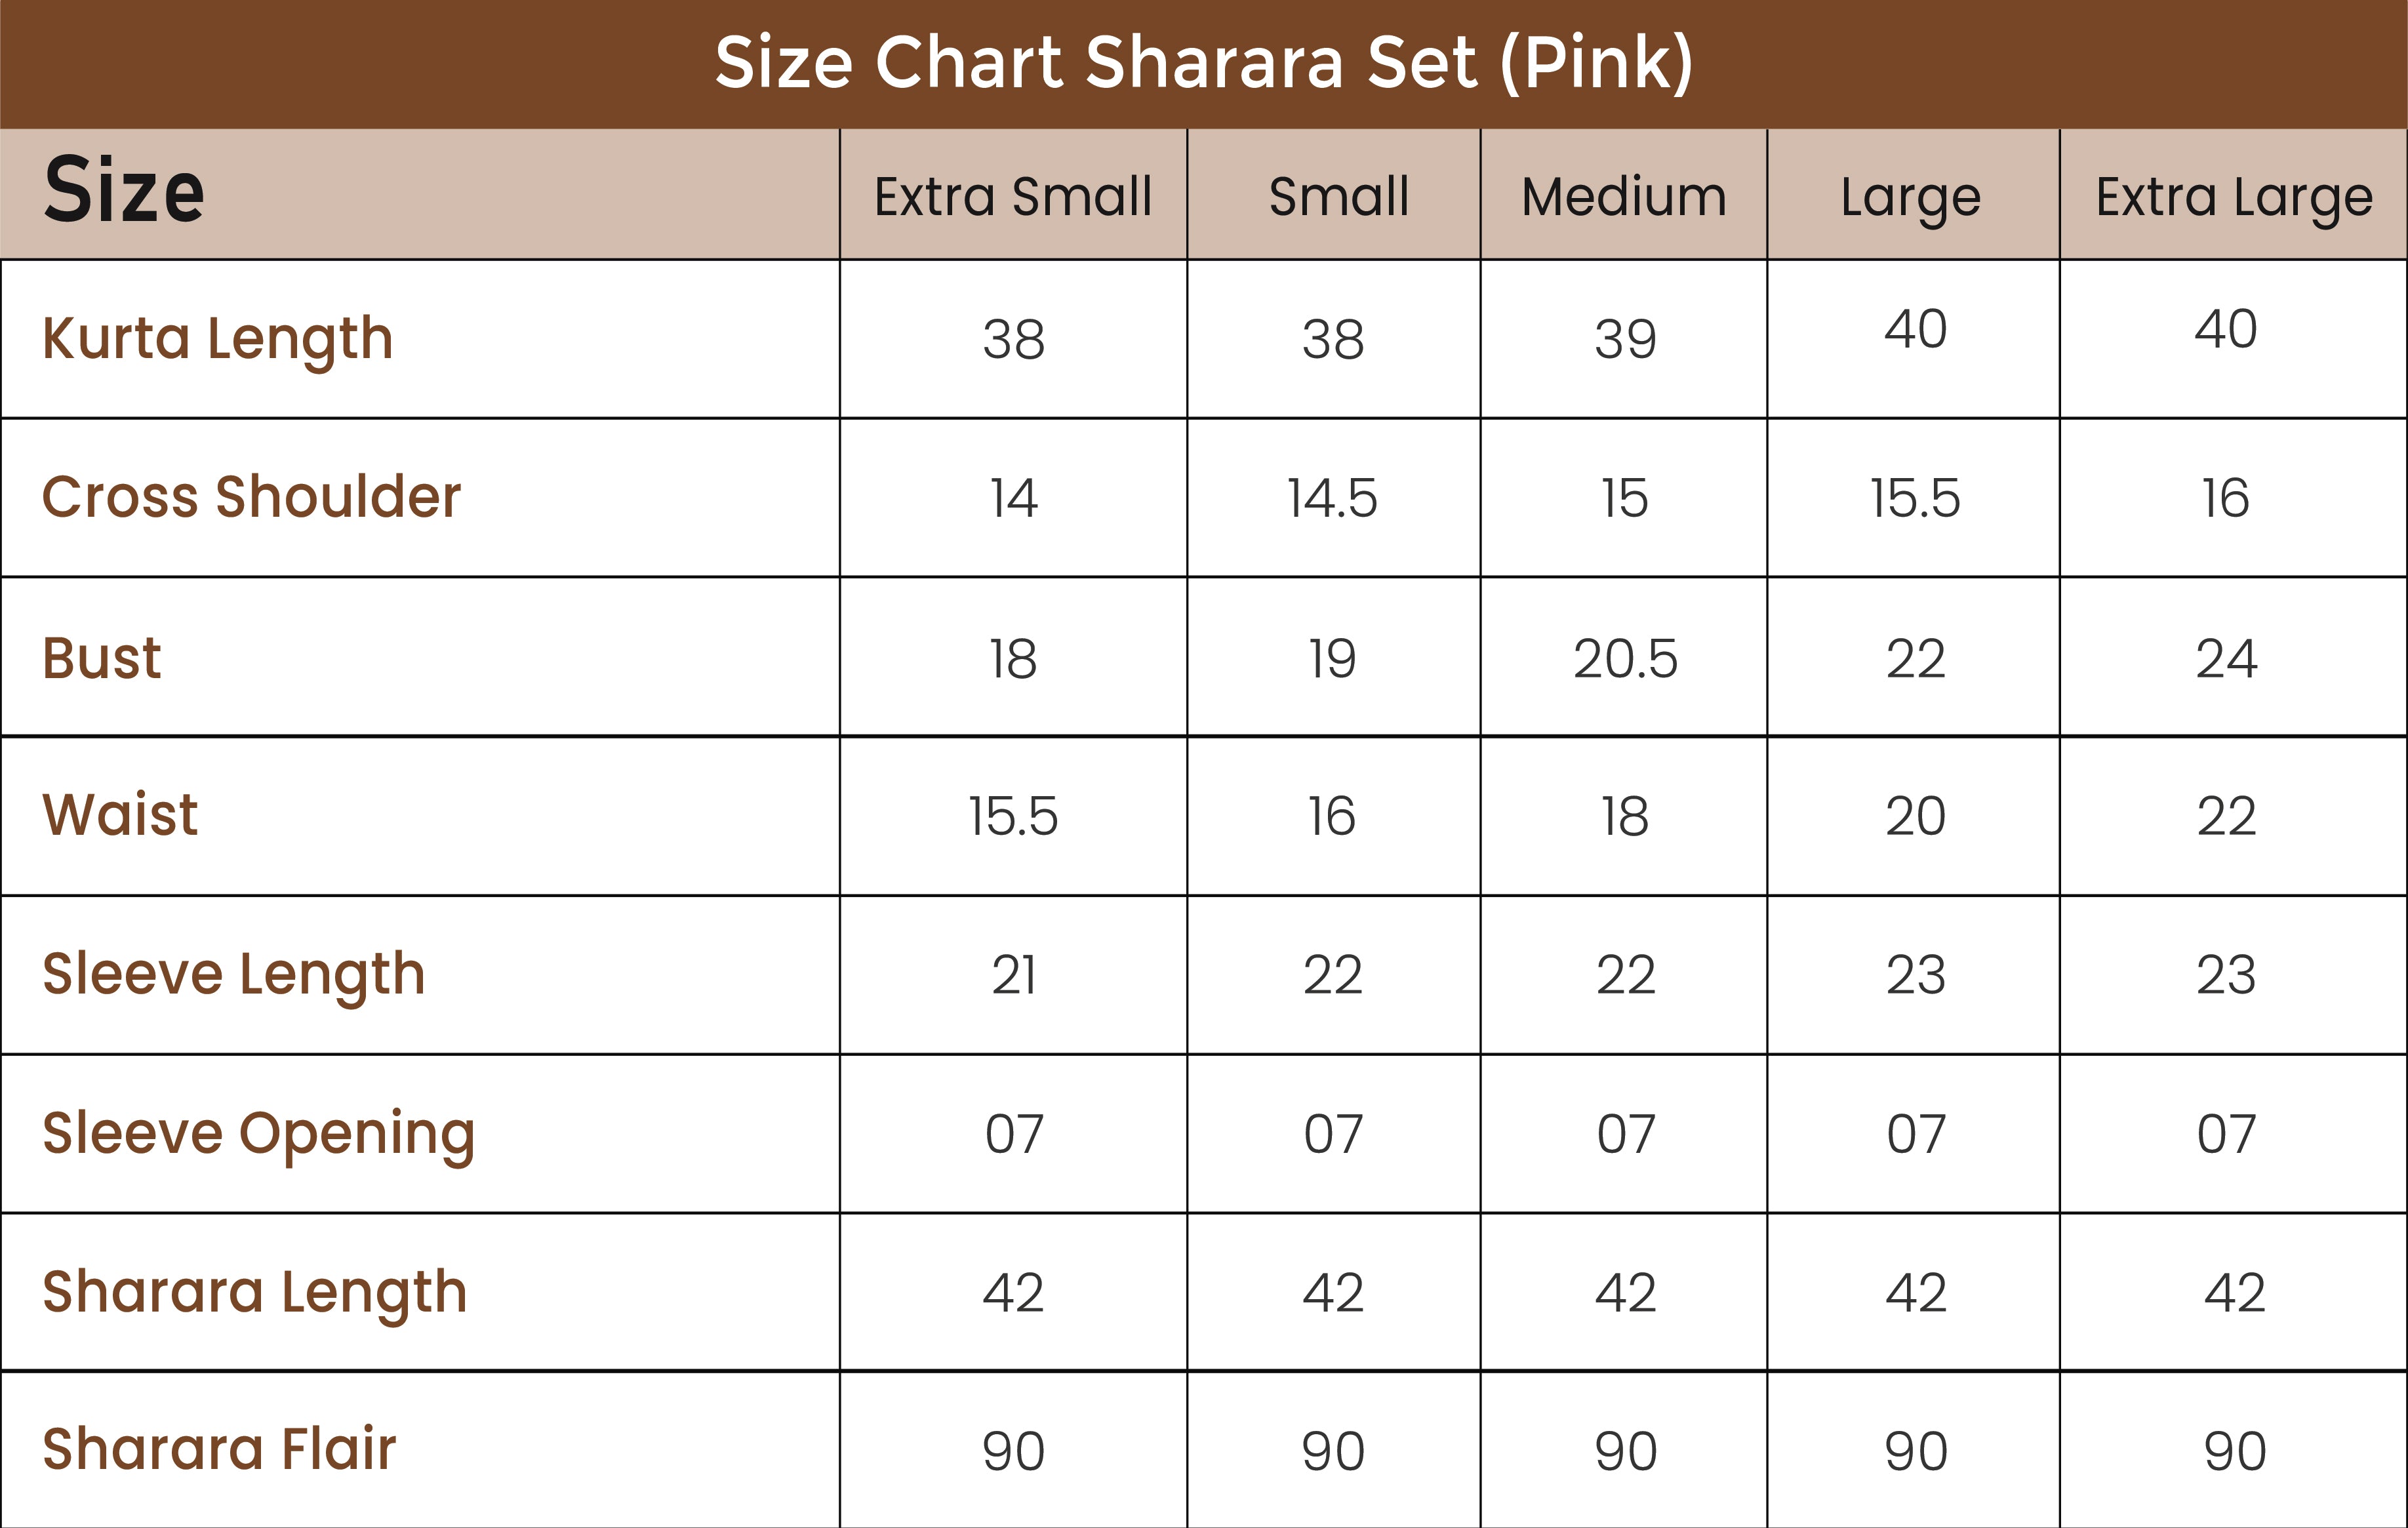This screenshot has width=2408, height=1528.
Task: Click the Size Chart Sharara Set title
Action: coord(1204,63)
